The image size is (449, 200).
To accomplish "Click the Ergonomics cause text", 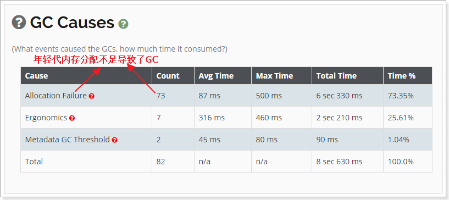I will tap(46, 118).
